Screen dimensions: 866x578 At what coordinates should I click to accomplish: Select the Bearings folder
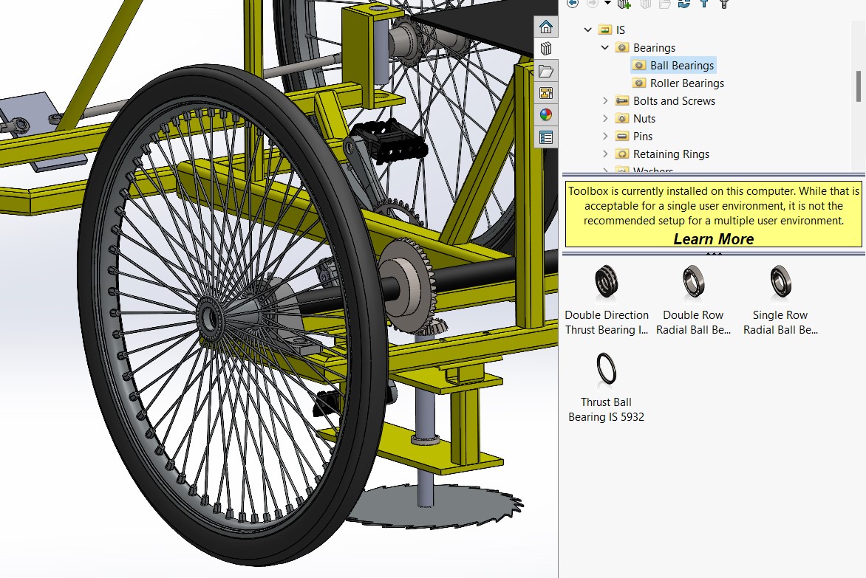pyautogui.click(x=646, y=47)
